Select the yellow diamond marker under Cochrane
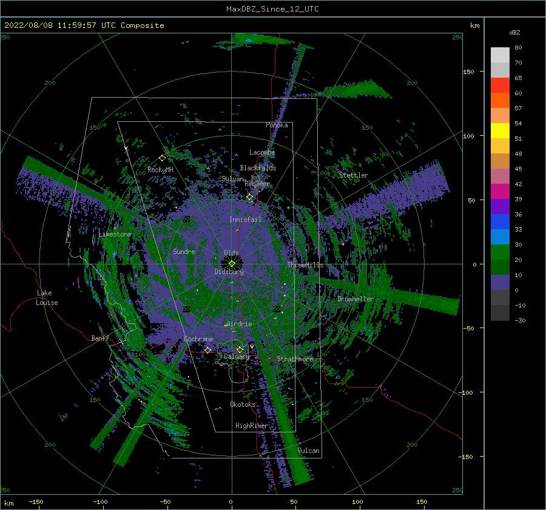The image size is (546, 510). coord(207,350)
